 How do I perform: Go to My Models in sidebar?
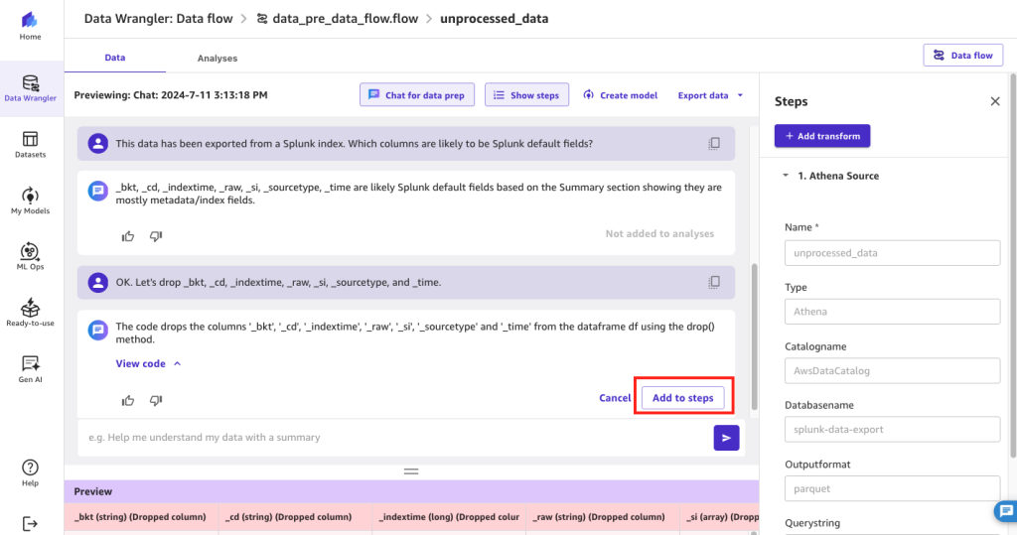30,201
